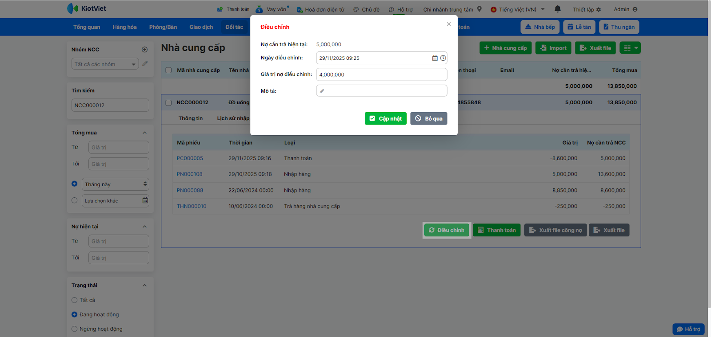Open the Hàng hóa menu

click(x=124, y=27)
